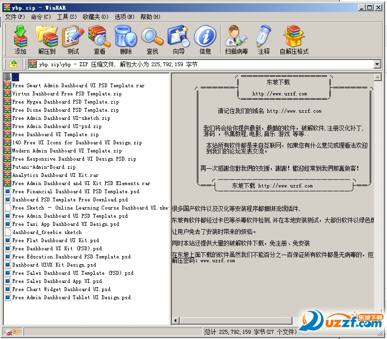Select 140 Free UI Icons for Dashboard UI Design.zip

click(x=77, y=142)
